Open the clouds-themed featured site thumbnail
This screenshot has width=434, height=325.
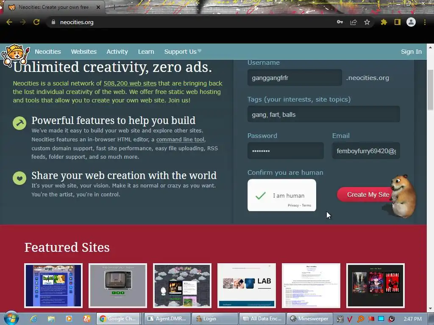pyautogui.click(x=182, y=286)
